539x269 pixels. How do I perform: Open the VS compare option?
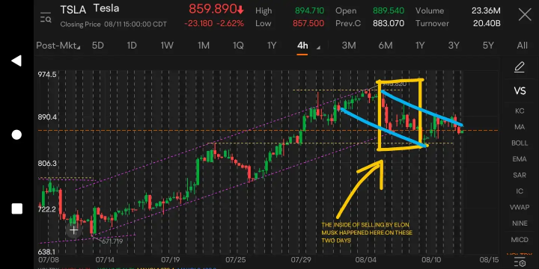pos(520,91)
